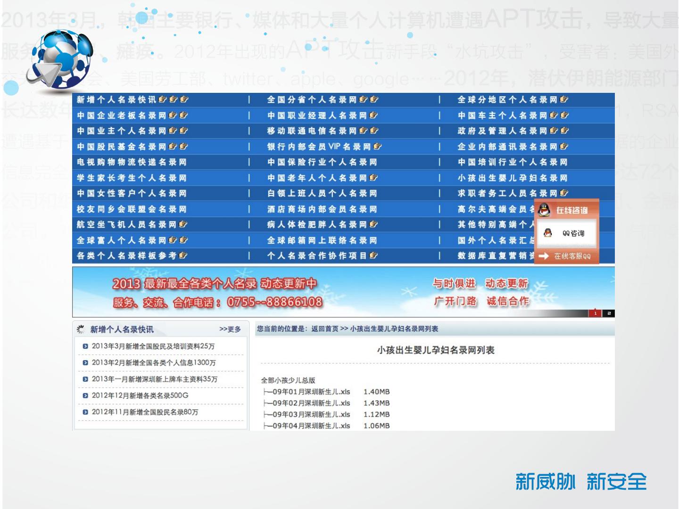Image resolution: width=679 pixels, height=509 pixels.
Task: Click the spinner icon beside the 新增个人名录快讯 panel title
Action: [x=81, y=329]
